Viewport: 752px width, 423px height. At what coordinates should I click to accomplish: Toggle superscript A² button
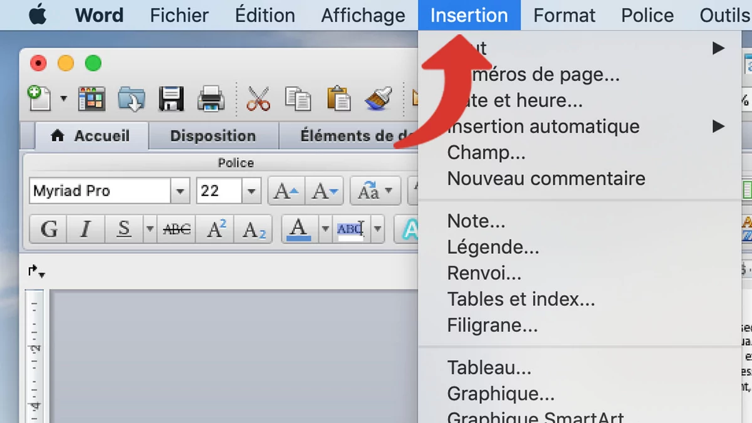[x=215, y=229]
